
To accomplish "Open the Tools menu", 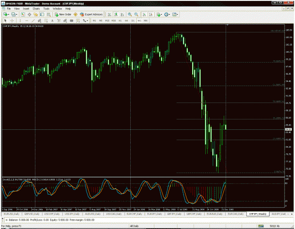I will click(46, 8).
